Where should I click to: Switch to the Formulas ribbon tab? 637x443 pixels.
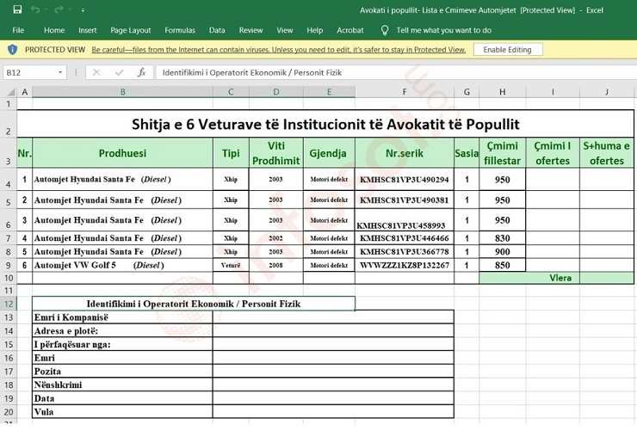tap(180, 30)
